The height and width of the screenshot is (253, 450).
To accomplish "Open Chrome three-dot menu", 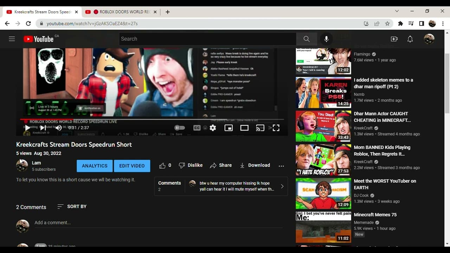I will [x=443, y=24].
